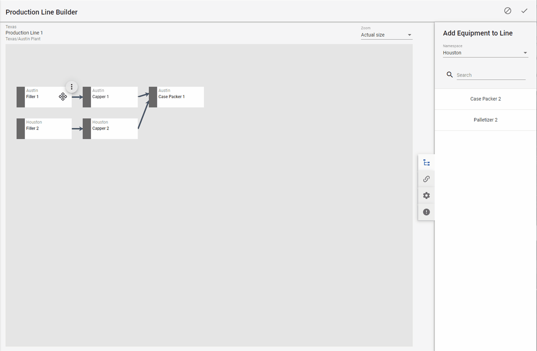Click the search magnifier icon
This screenshot has height=351, width=537.
(x=450, y=75)
